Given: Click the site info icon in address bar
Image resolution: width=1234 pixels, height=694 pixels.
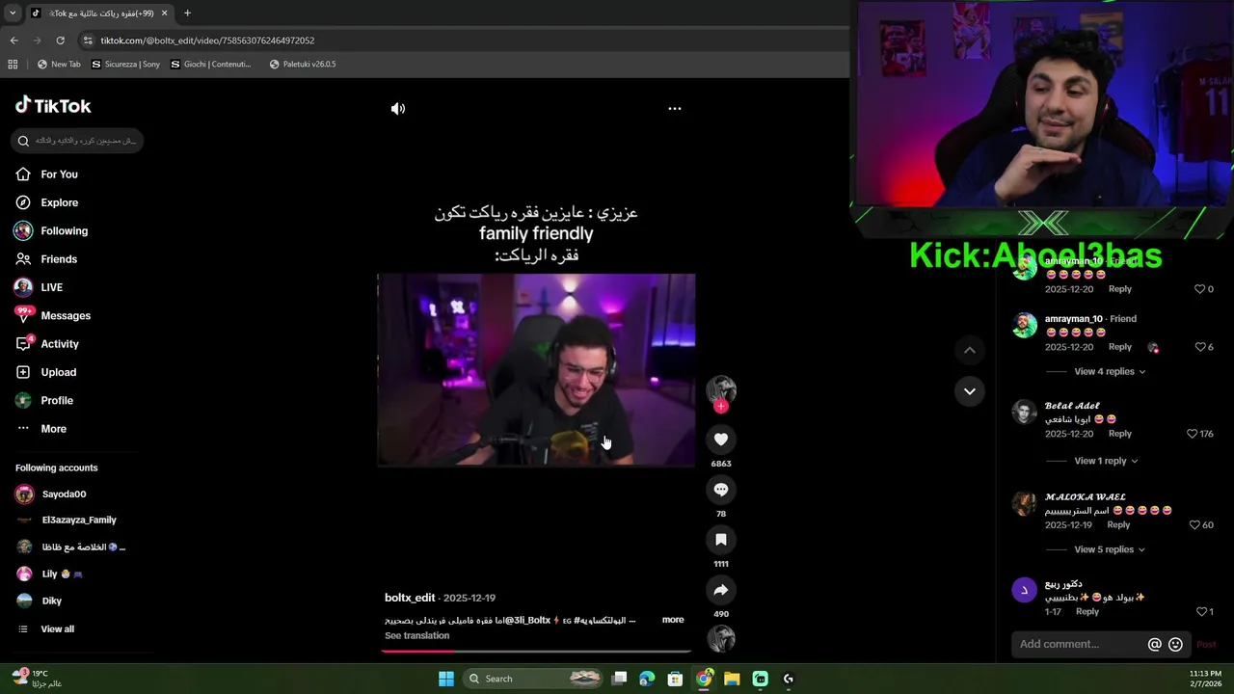Looking at the screenshot, I should pyautogui.click(x=89, y=40).
